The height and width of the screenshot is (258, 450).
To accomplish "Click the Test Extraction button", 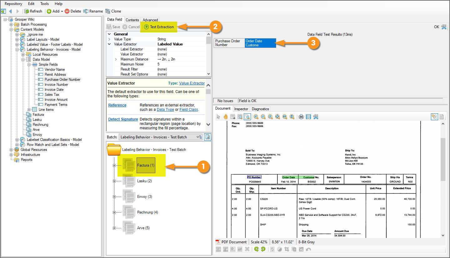I will [159, 27].
